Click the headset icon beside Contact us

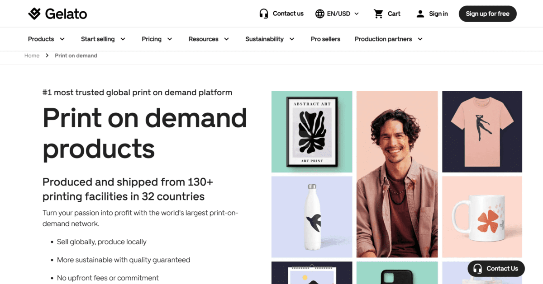tap(264, 14)
